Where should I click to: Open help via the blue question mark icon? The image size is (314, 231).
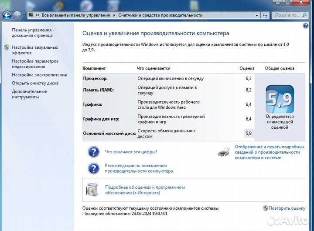[x=305, y=26]
